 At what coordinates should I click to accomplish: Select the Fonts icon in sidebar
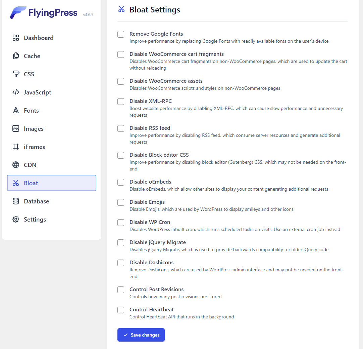click(x=16, y=110)
